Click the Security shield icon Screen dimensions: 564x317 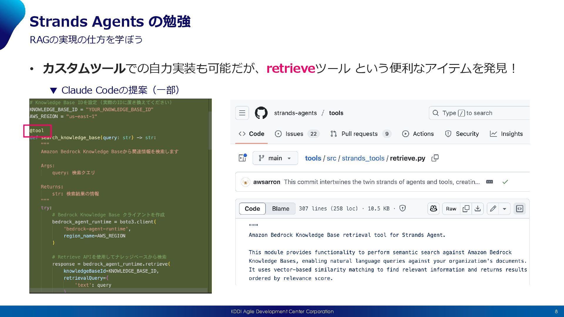[x=448, y=134]
